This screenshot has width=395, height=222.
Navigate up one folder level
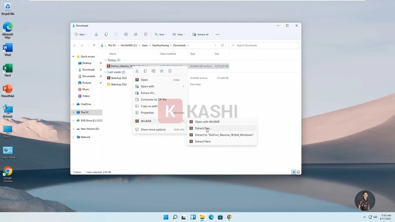[x=94, y=45]
